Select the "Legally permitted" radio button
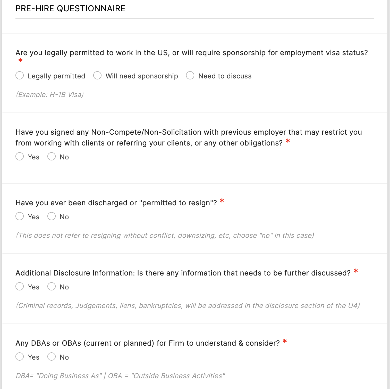Viewport: 390px width, 389px height. coord(20,76)
